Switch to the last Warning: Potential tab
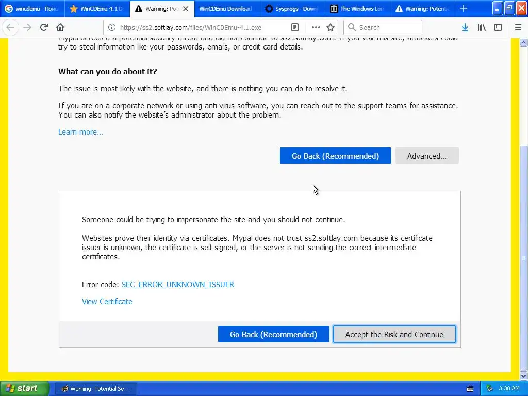The width and height of the screenshot is (528, 396). click(x=422, y=9)
